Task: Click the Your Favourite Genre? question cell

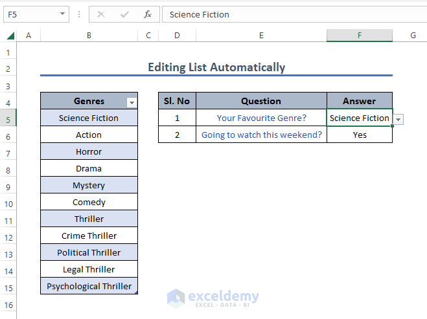Action: 261,118
